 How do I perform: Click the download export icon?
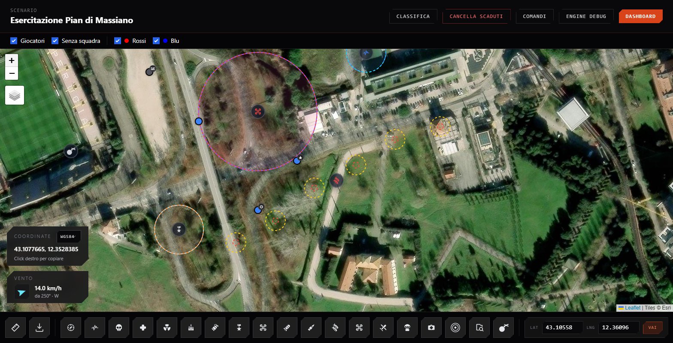click(39, 328)
